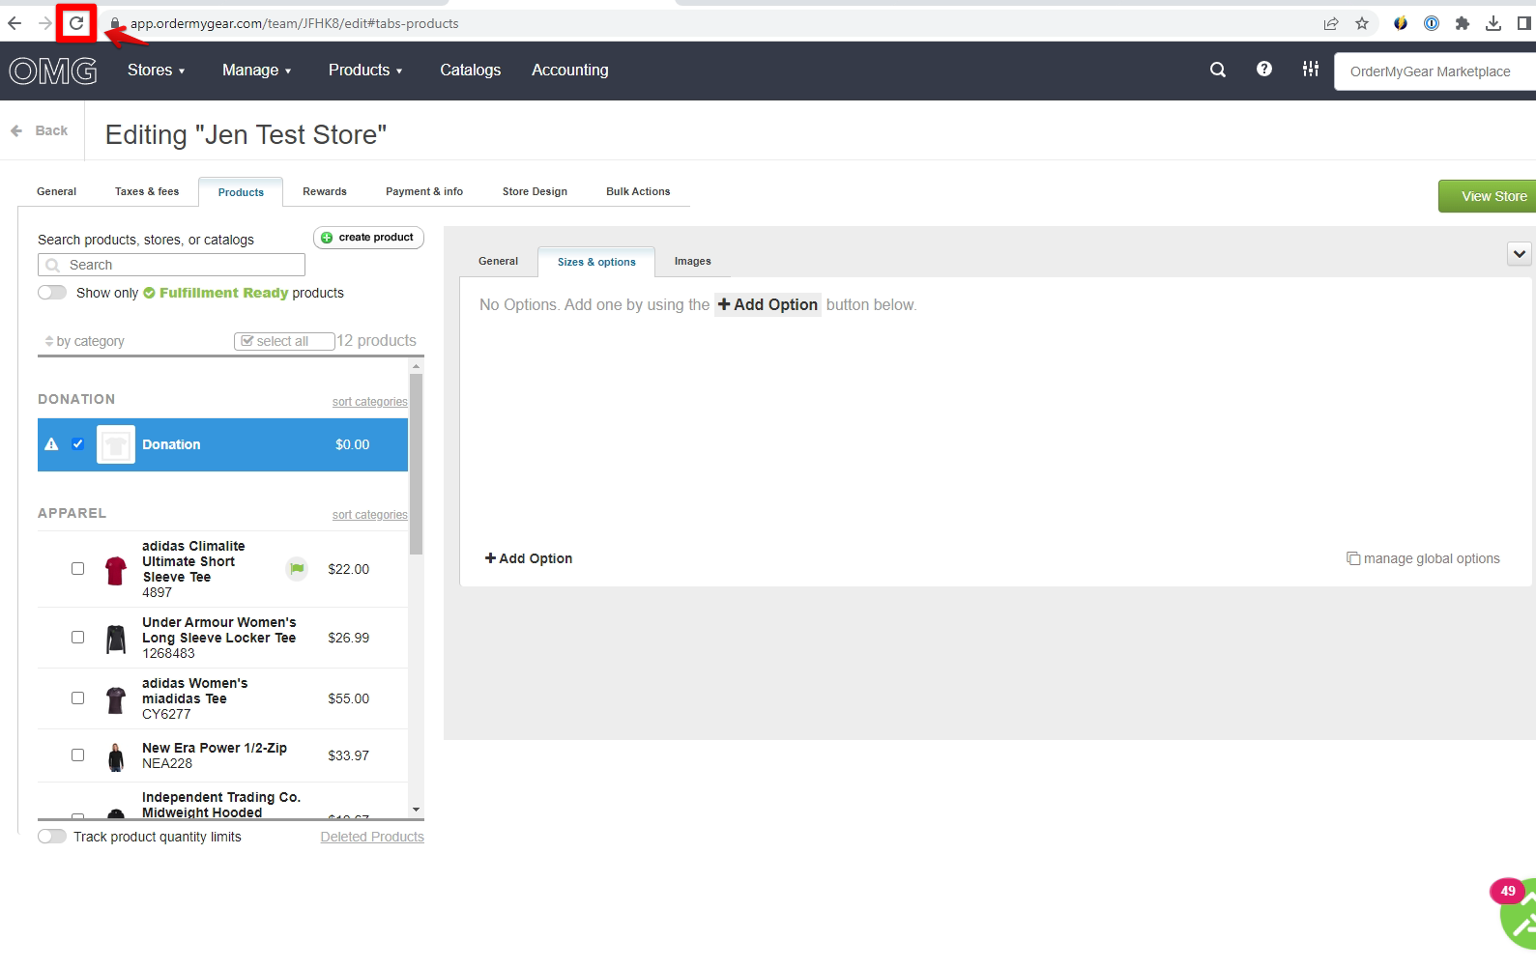This screenshot has height=968, width=1536.
Task: Open manage global options link
Action: (1423, 558)
